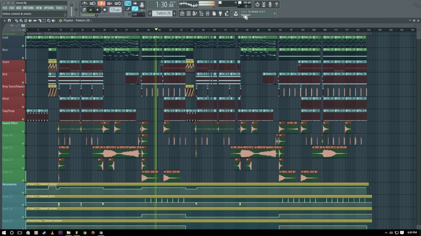
Task: Select the playlist playback speaker tool
Action: (53, 20)
